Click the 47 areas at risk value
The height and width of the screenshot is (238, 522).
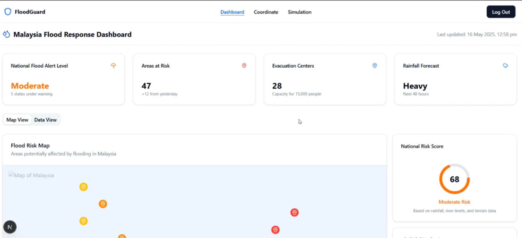coord(146,86)
